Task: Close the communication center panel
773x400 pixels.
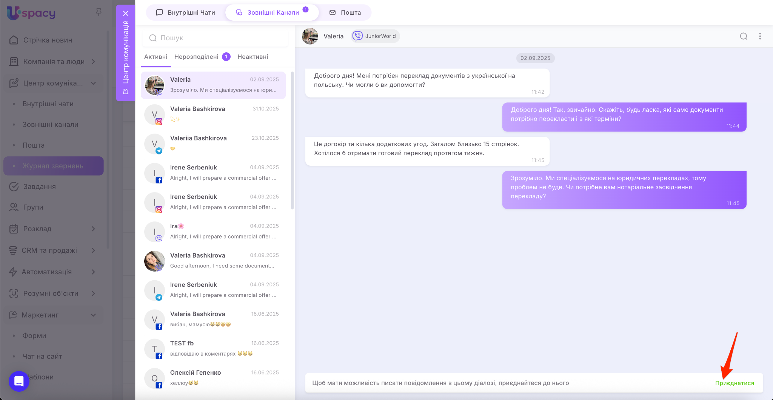Action: (x=126, y=14)
